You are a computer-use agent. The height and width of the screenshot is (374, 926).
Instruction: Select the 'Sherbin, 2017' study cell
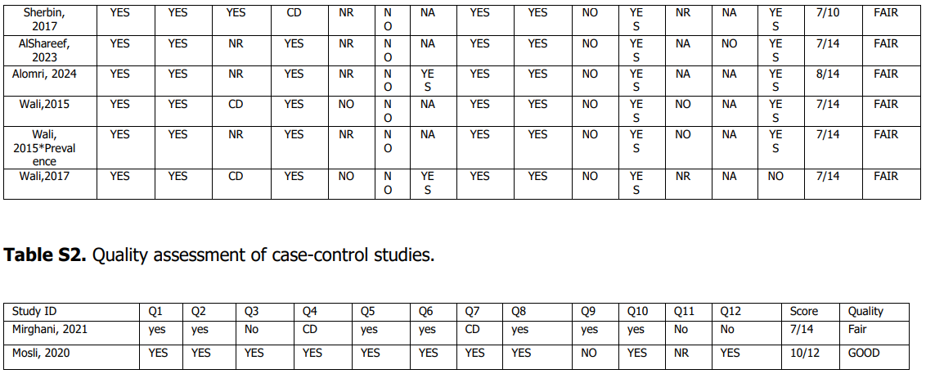point(49,20)
